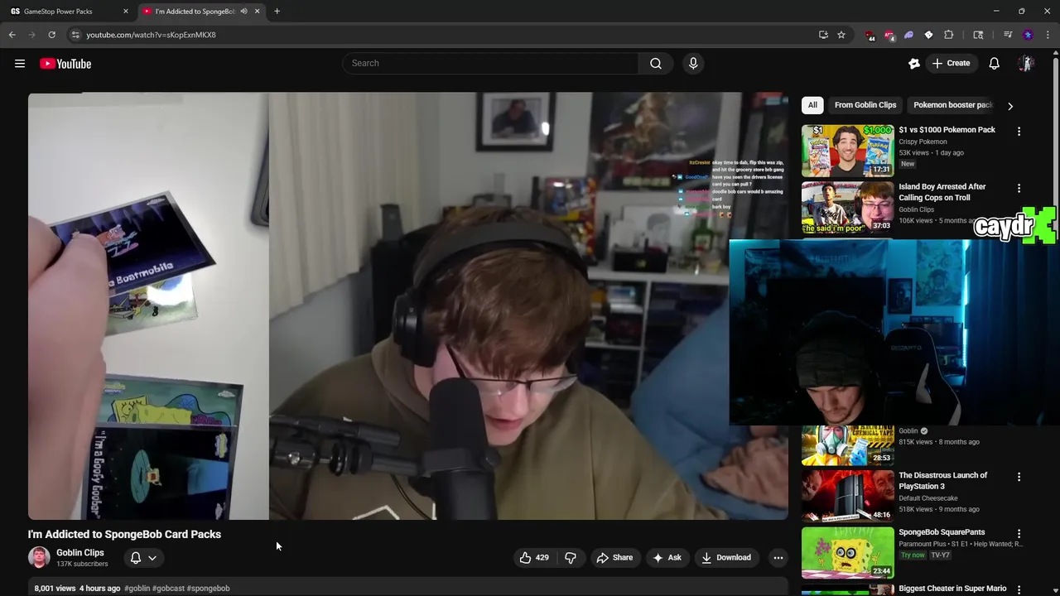Open the site information icon in address bar
Image resolution: width=1060 pixels, height=596 pixels.
click(75, 35)
